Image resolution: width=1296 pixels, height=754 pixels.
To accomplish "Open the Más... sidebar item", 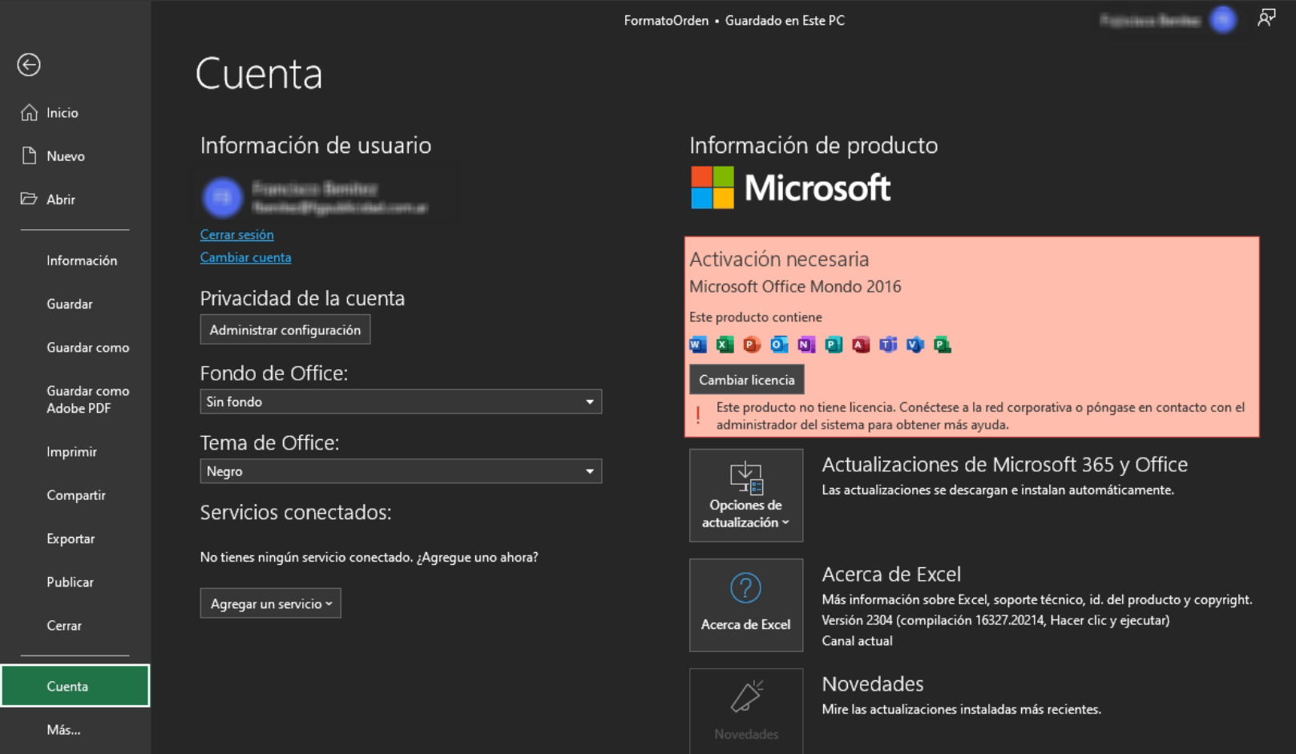I will coord(63,729).
